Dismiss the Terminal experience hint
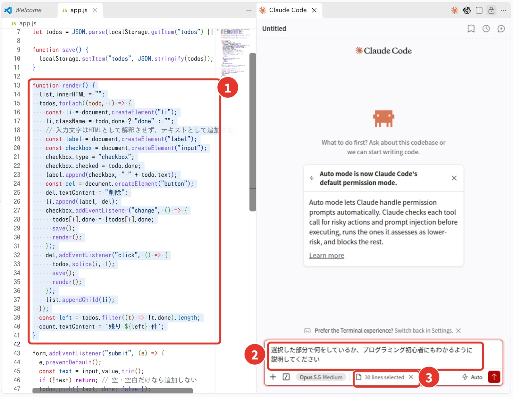This screenshot has width=513, height=397. point(458,331)
